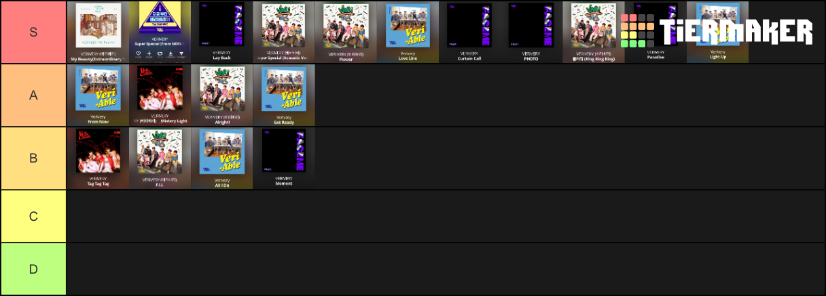Pick the PHOTO song card
This screenshot has height=296, width=826.
(531, 33)
